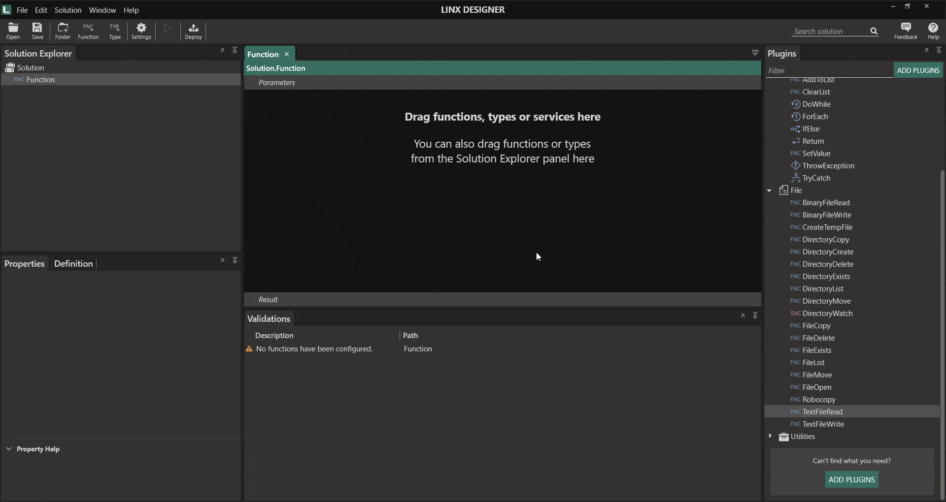
Task: Click the Result section bar
Action: (x=503, y=300)
